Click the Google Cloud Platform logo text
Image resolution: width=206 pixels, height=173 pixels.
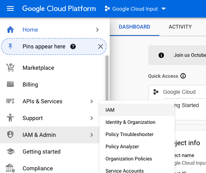[x=59, y=9]
